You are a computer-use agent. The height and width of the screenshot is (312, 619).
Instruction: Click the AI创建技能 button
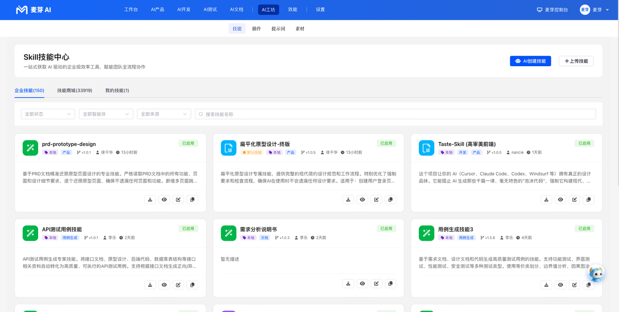pyautogui.click(x=531, y=61)
